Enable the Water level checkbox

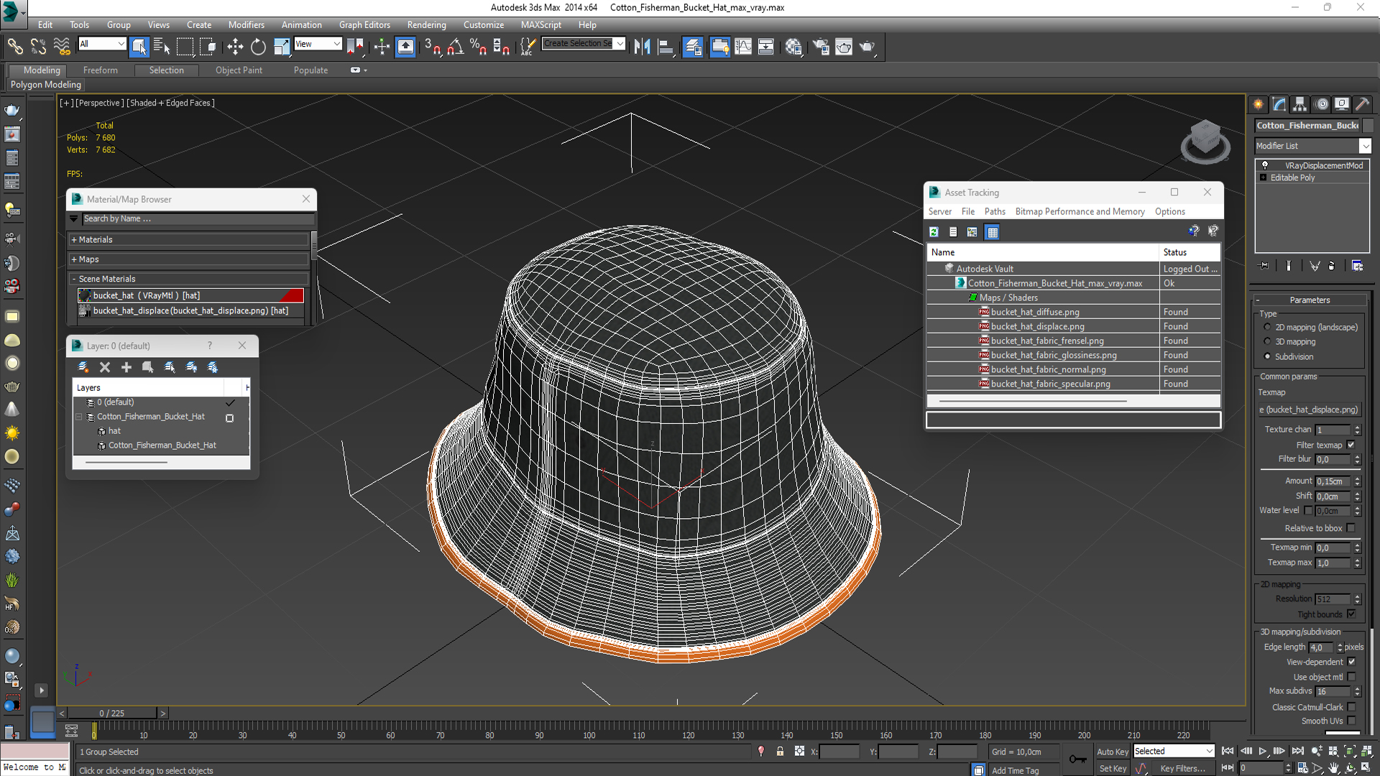(x=1308, y=511)
